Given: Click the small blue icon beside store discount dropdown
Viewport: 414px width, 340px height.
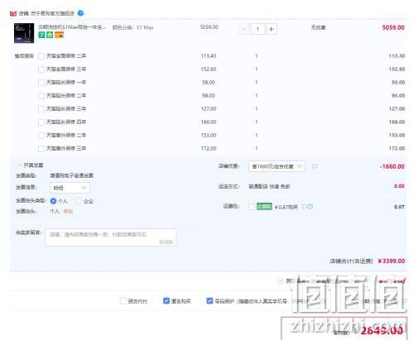Looking at the screenshot, I should pos(315,166).
